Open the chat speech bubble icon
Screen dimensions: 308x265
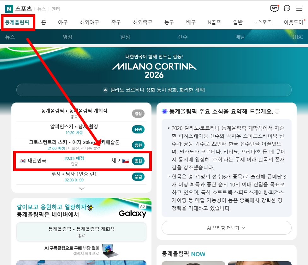click(287, 9)
